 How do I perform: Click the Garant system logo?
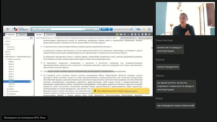click(20, 29)
